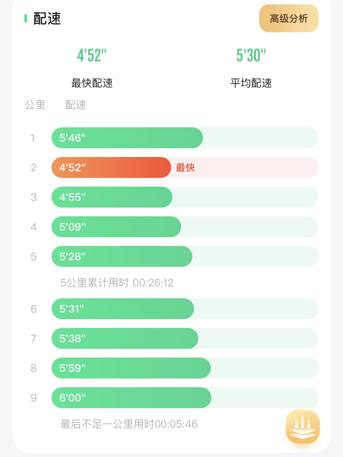Tap the 平均配速 label

(251, 83)
